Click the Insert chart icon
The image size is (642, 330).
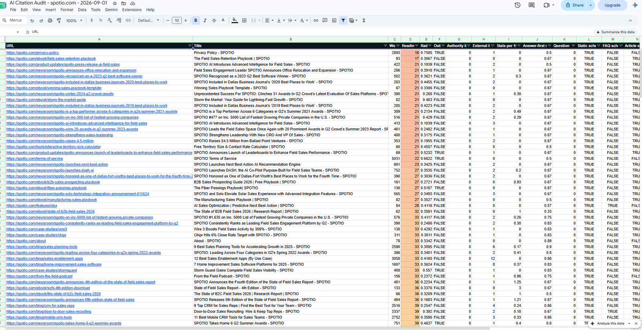334,20
